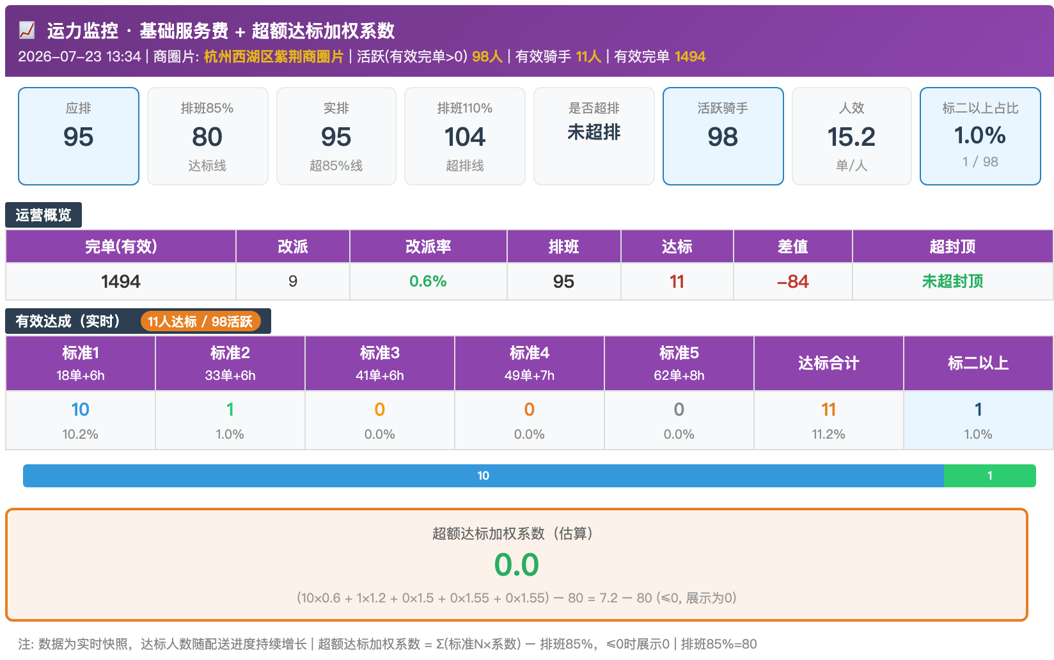Click the 杭州西湖区紫荆商圈片 business area name

point(274,57)
